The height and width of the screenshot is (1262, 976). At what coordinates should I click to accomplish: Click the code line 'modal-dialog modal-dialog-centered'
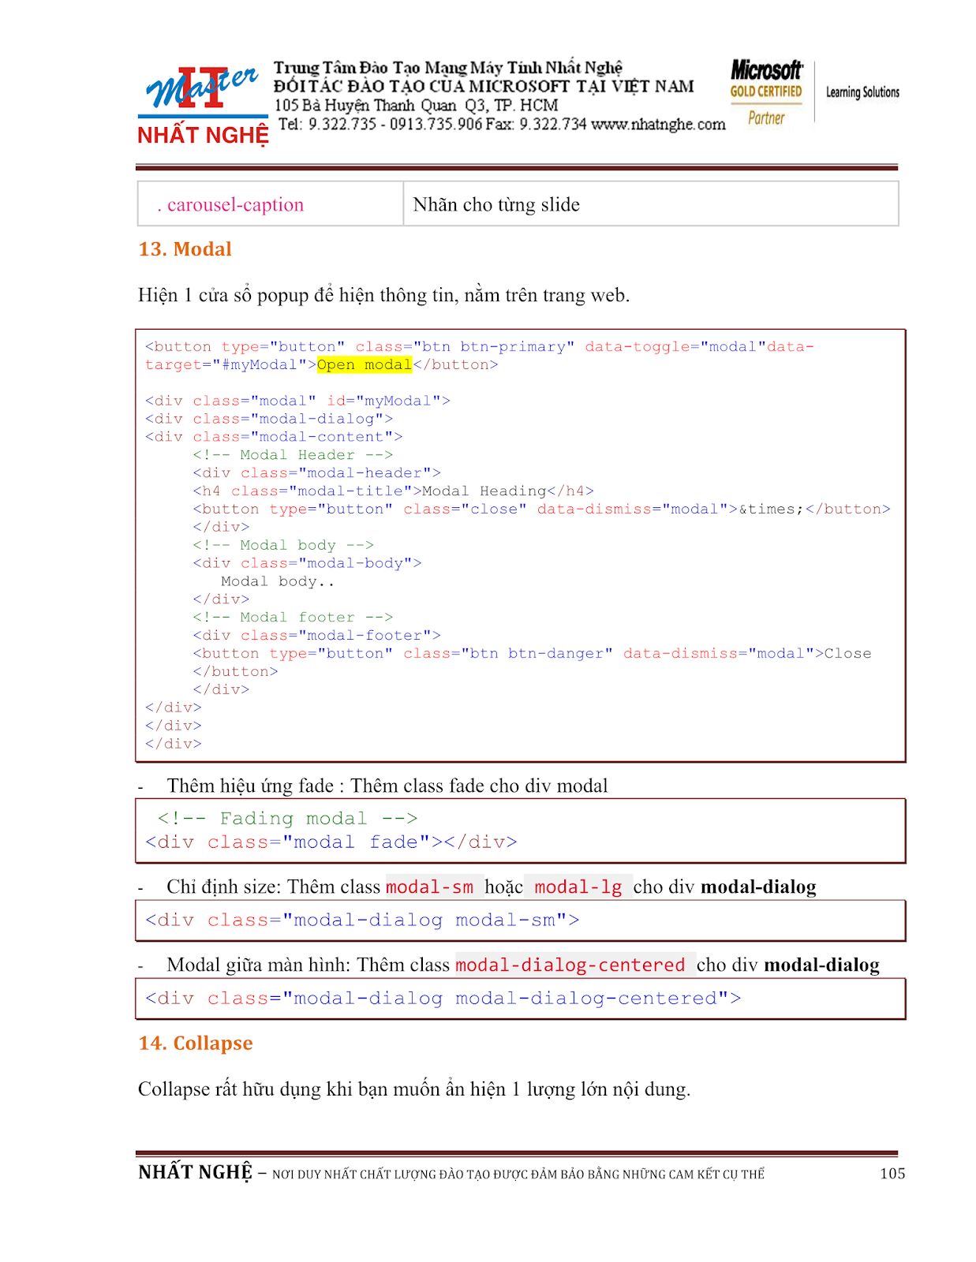click(x=443, y=999)
